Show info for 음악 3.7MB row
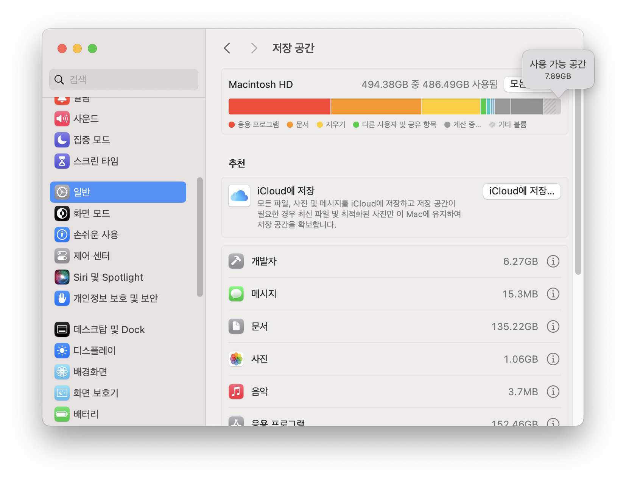Viewport: 626px width, 482px height. (553, 391)
